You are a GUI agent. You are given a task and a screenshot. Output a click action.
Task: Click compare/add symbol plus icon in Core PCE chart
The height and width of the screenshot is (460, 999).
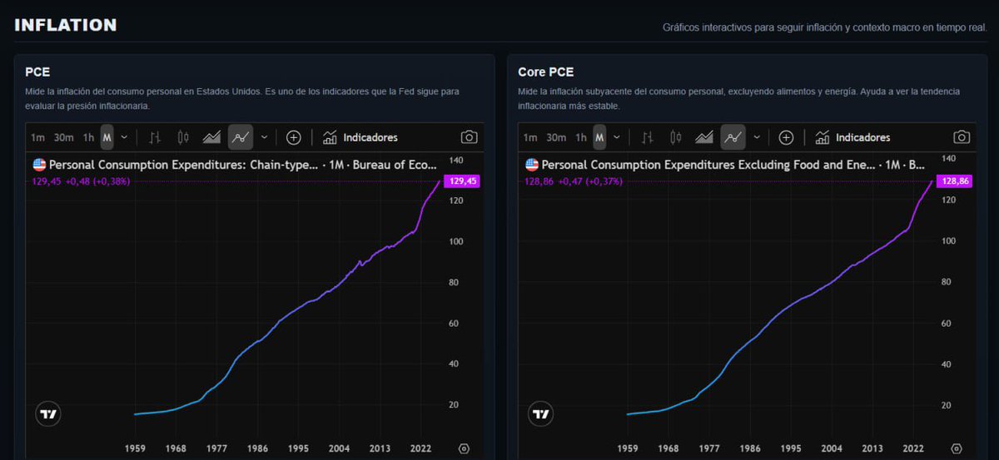[786, 137]
